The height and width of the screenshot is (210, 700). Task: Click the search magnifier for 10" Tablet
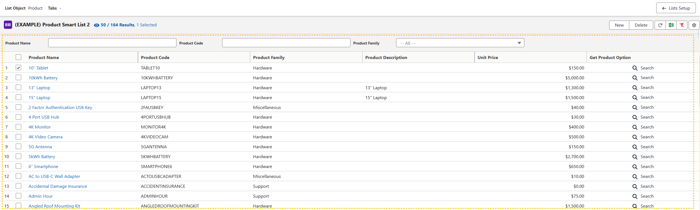[634, 68]
